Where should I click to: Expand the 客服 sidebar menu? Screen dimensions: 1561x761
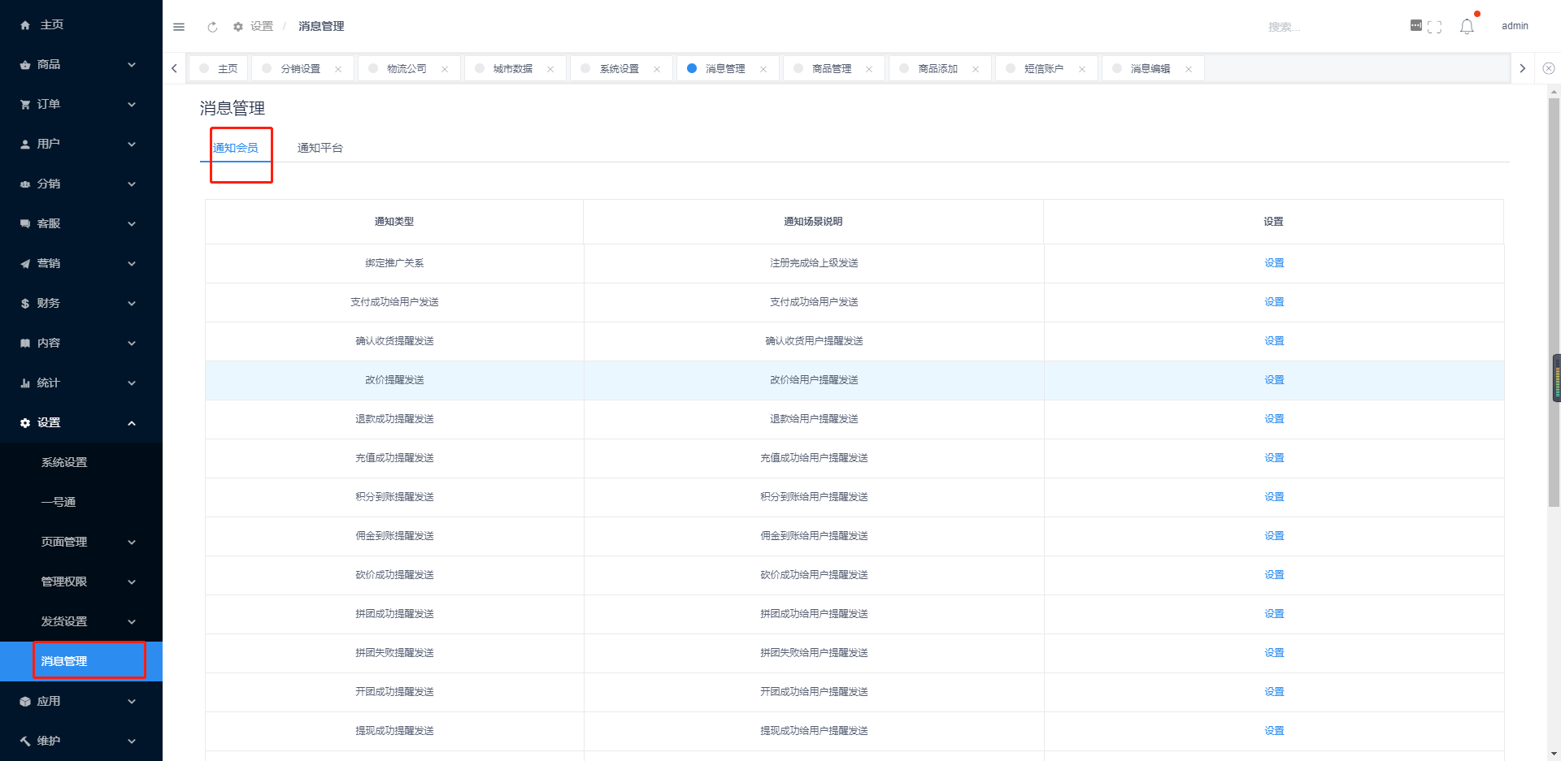(x=81, y=223)
